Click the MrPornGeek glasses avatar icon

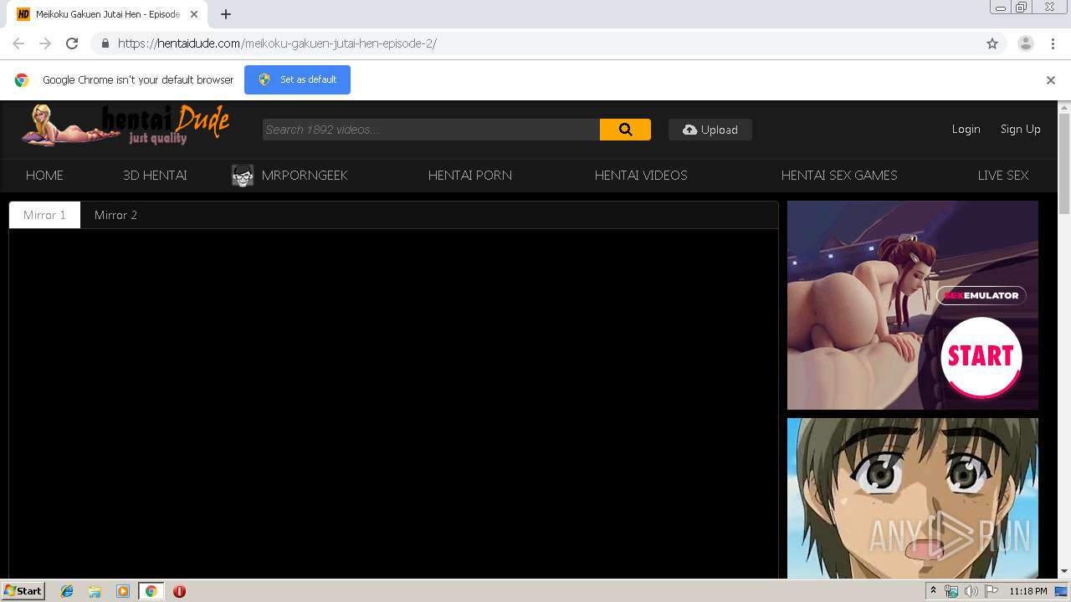click(243, 176)
